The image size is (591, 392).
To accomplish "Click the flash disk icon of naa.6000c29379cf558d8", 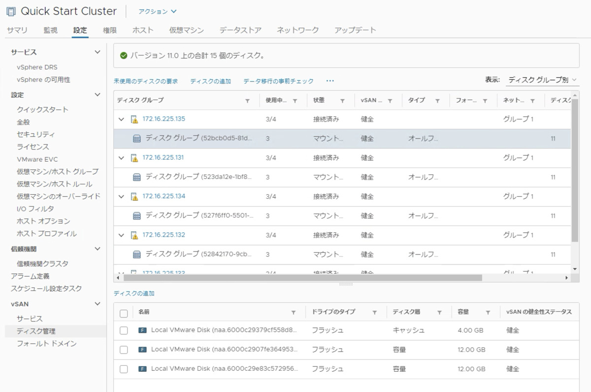I will coord(143,330).
